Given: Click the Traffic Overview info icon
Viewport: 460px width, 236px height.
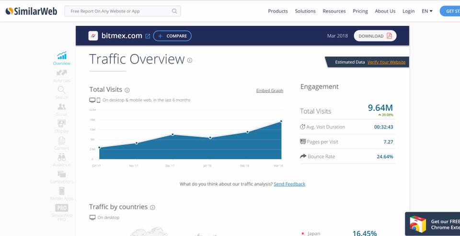Looking at the screenshot, I should click(190, 60).
